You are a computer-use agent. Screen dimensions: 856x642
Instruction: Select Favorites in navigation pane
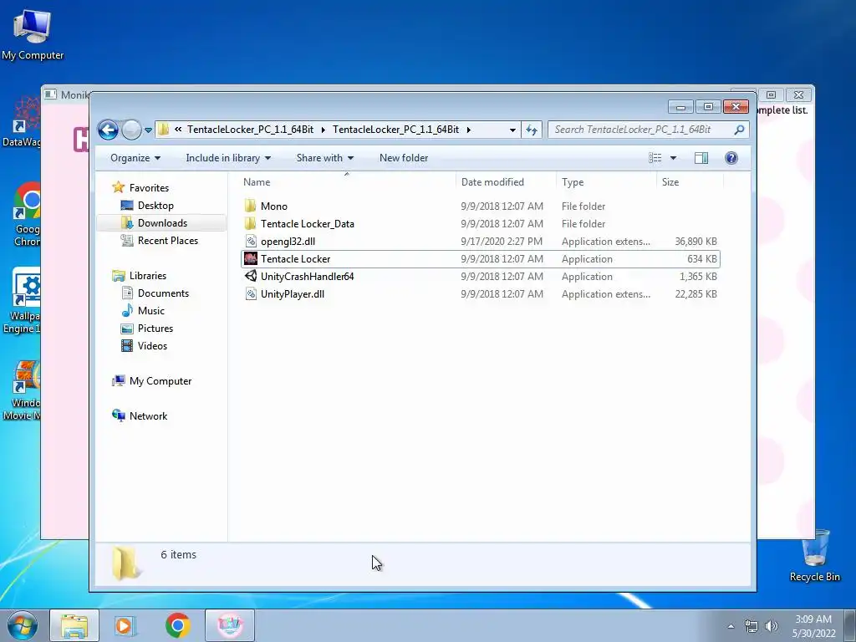coord(149,188)
